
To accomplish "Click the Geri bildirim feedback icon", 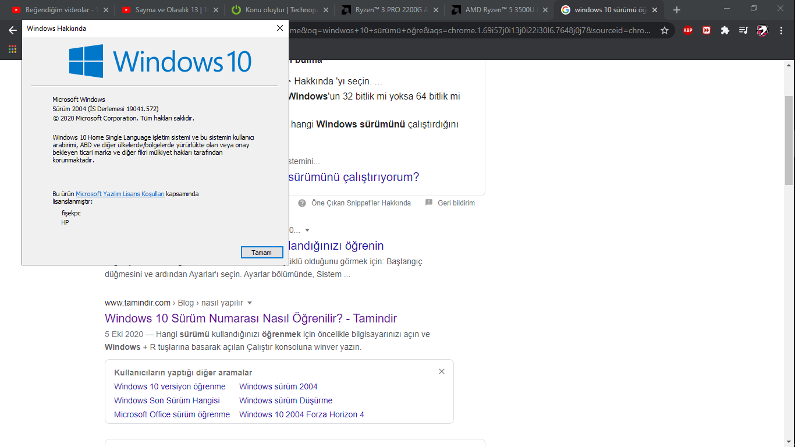I will coord(429,203).
